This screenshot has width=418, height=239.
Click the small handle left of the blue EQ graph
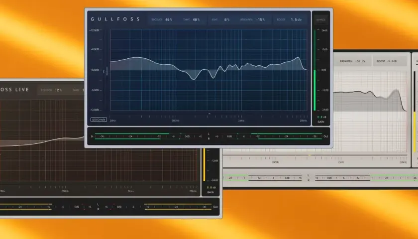pyautogui.click(x=107, y=71)
